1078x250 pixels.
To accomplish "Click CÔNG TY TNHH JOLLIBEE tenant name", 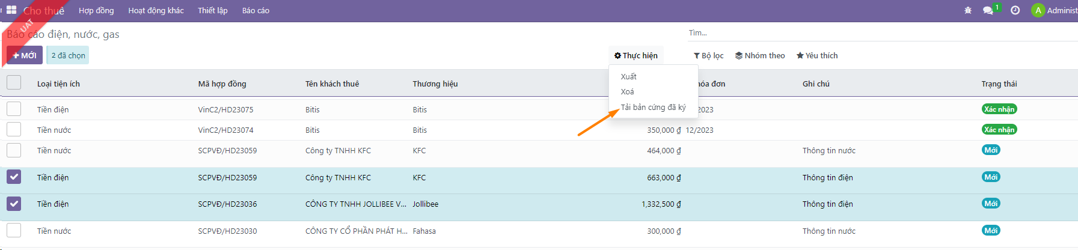I will click(x=356, y=204).
